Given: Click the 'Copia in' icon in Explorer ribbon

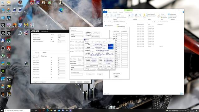Looking at the screenshot, I should (132, 15).
